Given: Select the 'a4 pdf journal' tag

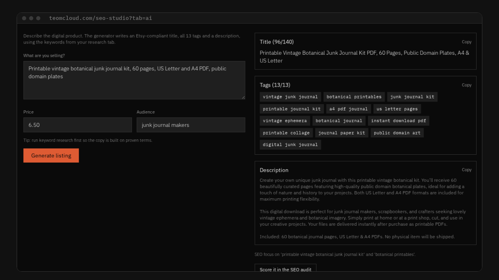Looking at the screenshot, I should click(x=348, y=109).
